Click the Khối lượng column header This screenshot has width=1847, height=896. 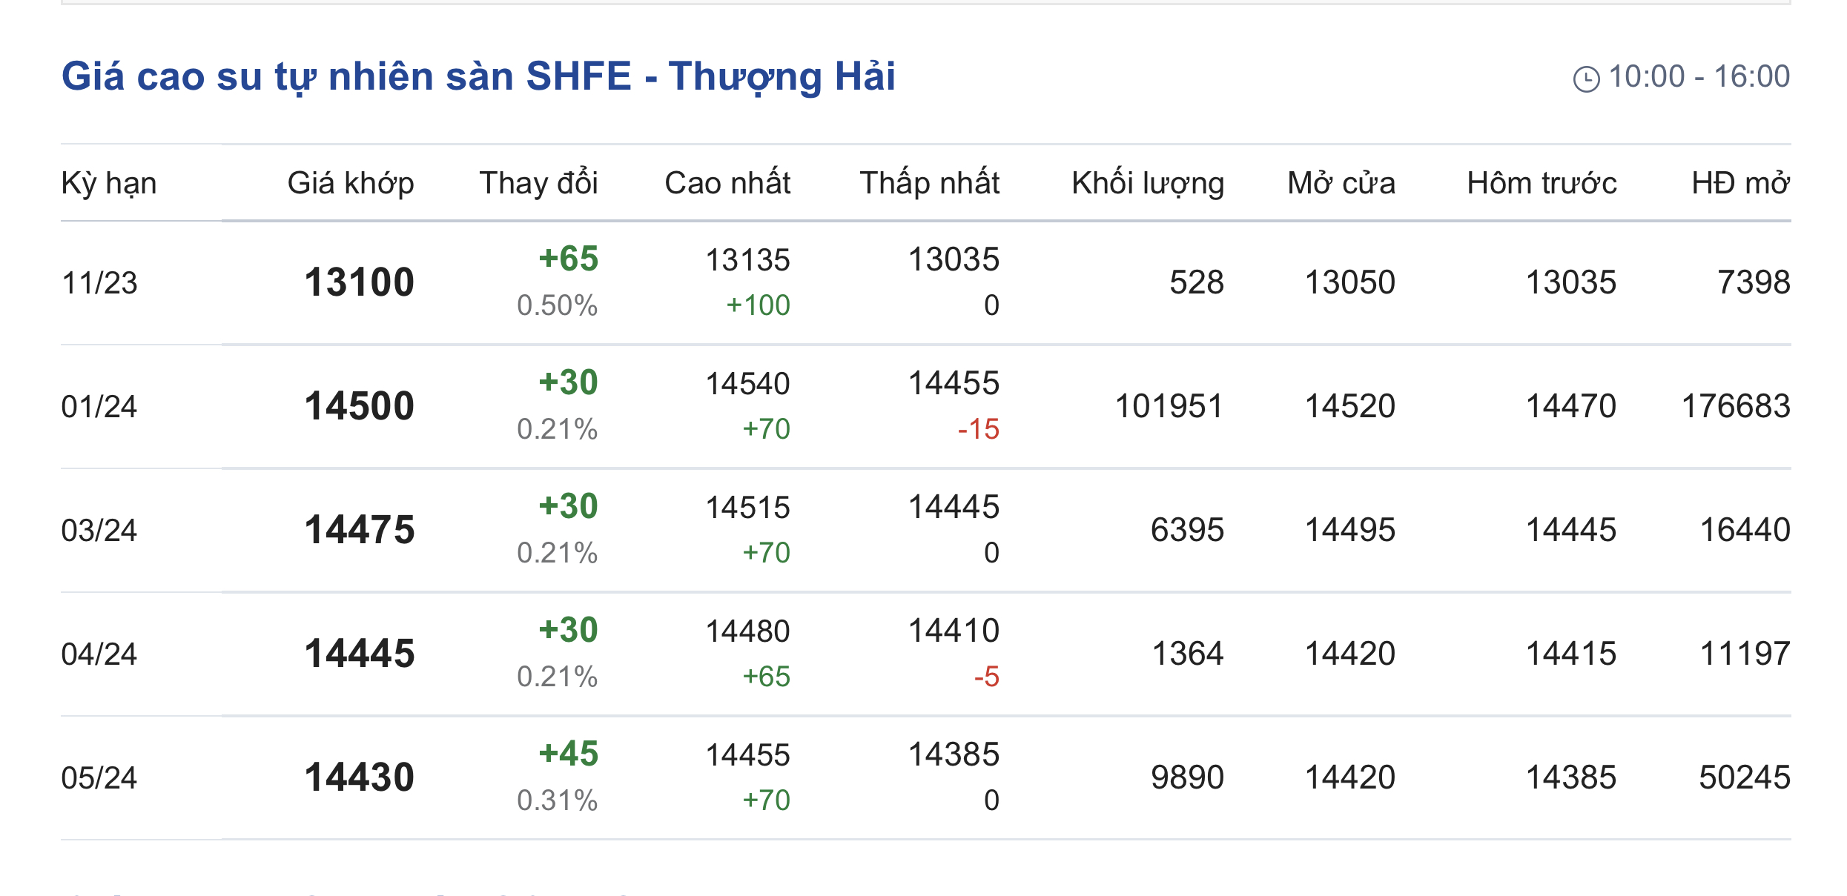[x=1147, y=183]
